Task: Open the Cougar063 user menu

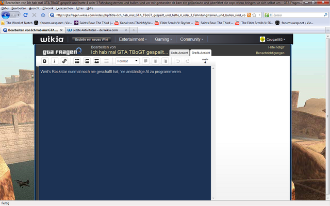Action: point(273,39)
